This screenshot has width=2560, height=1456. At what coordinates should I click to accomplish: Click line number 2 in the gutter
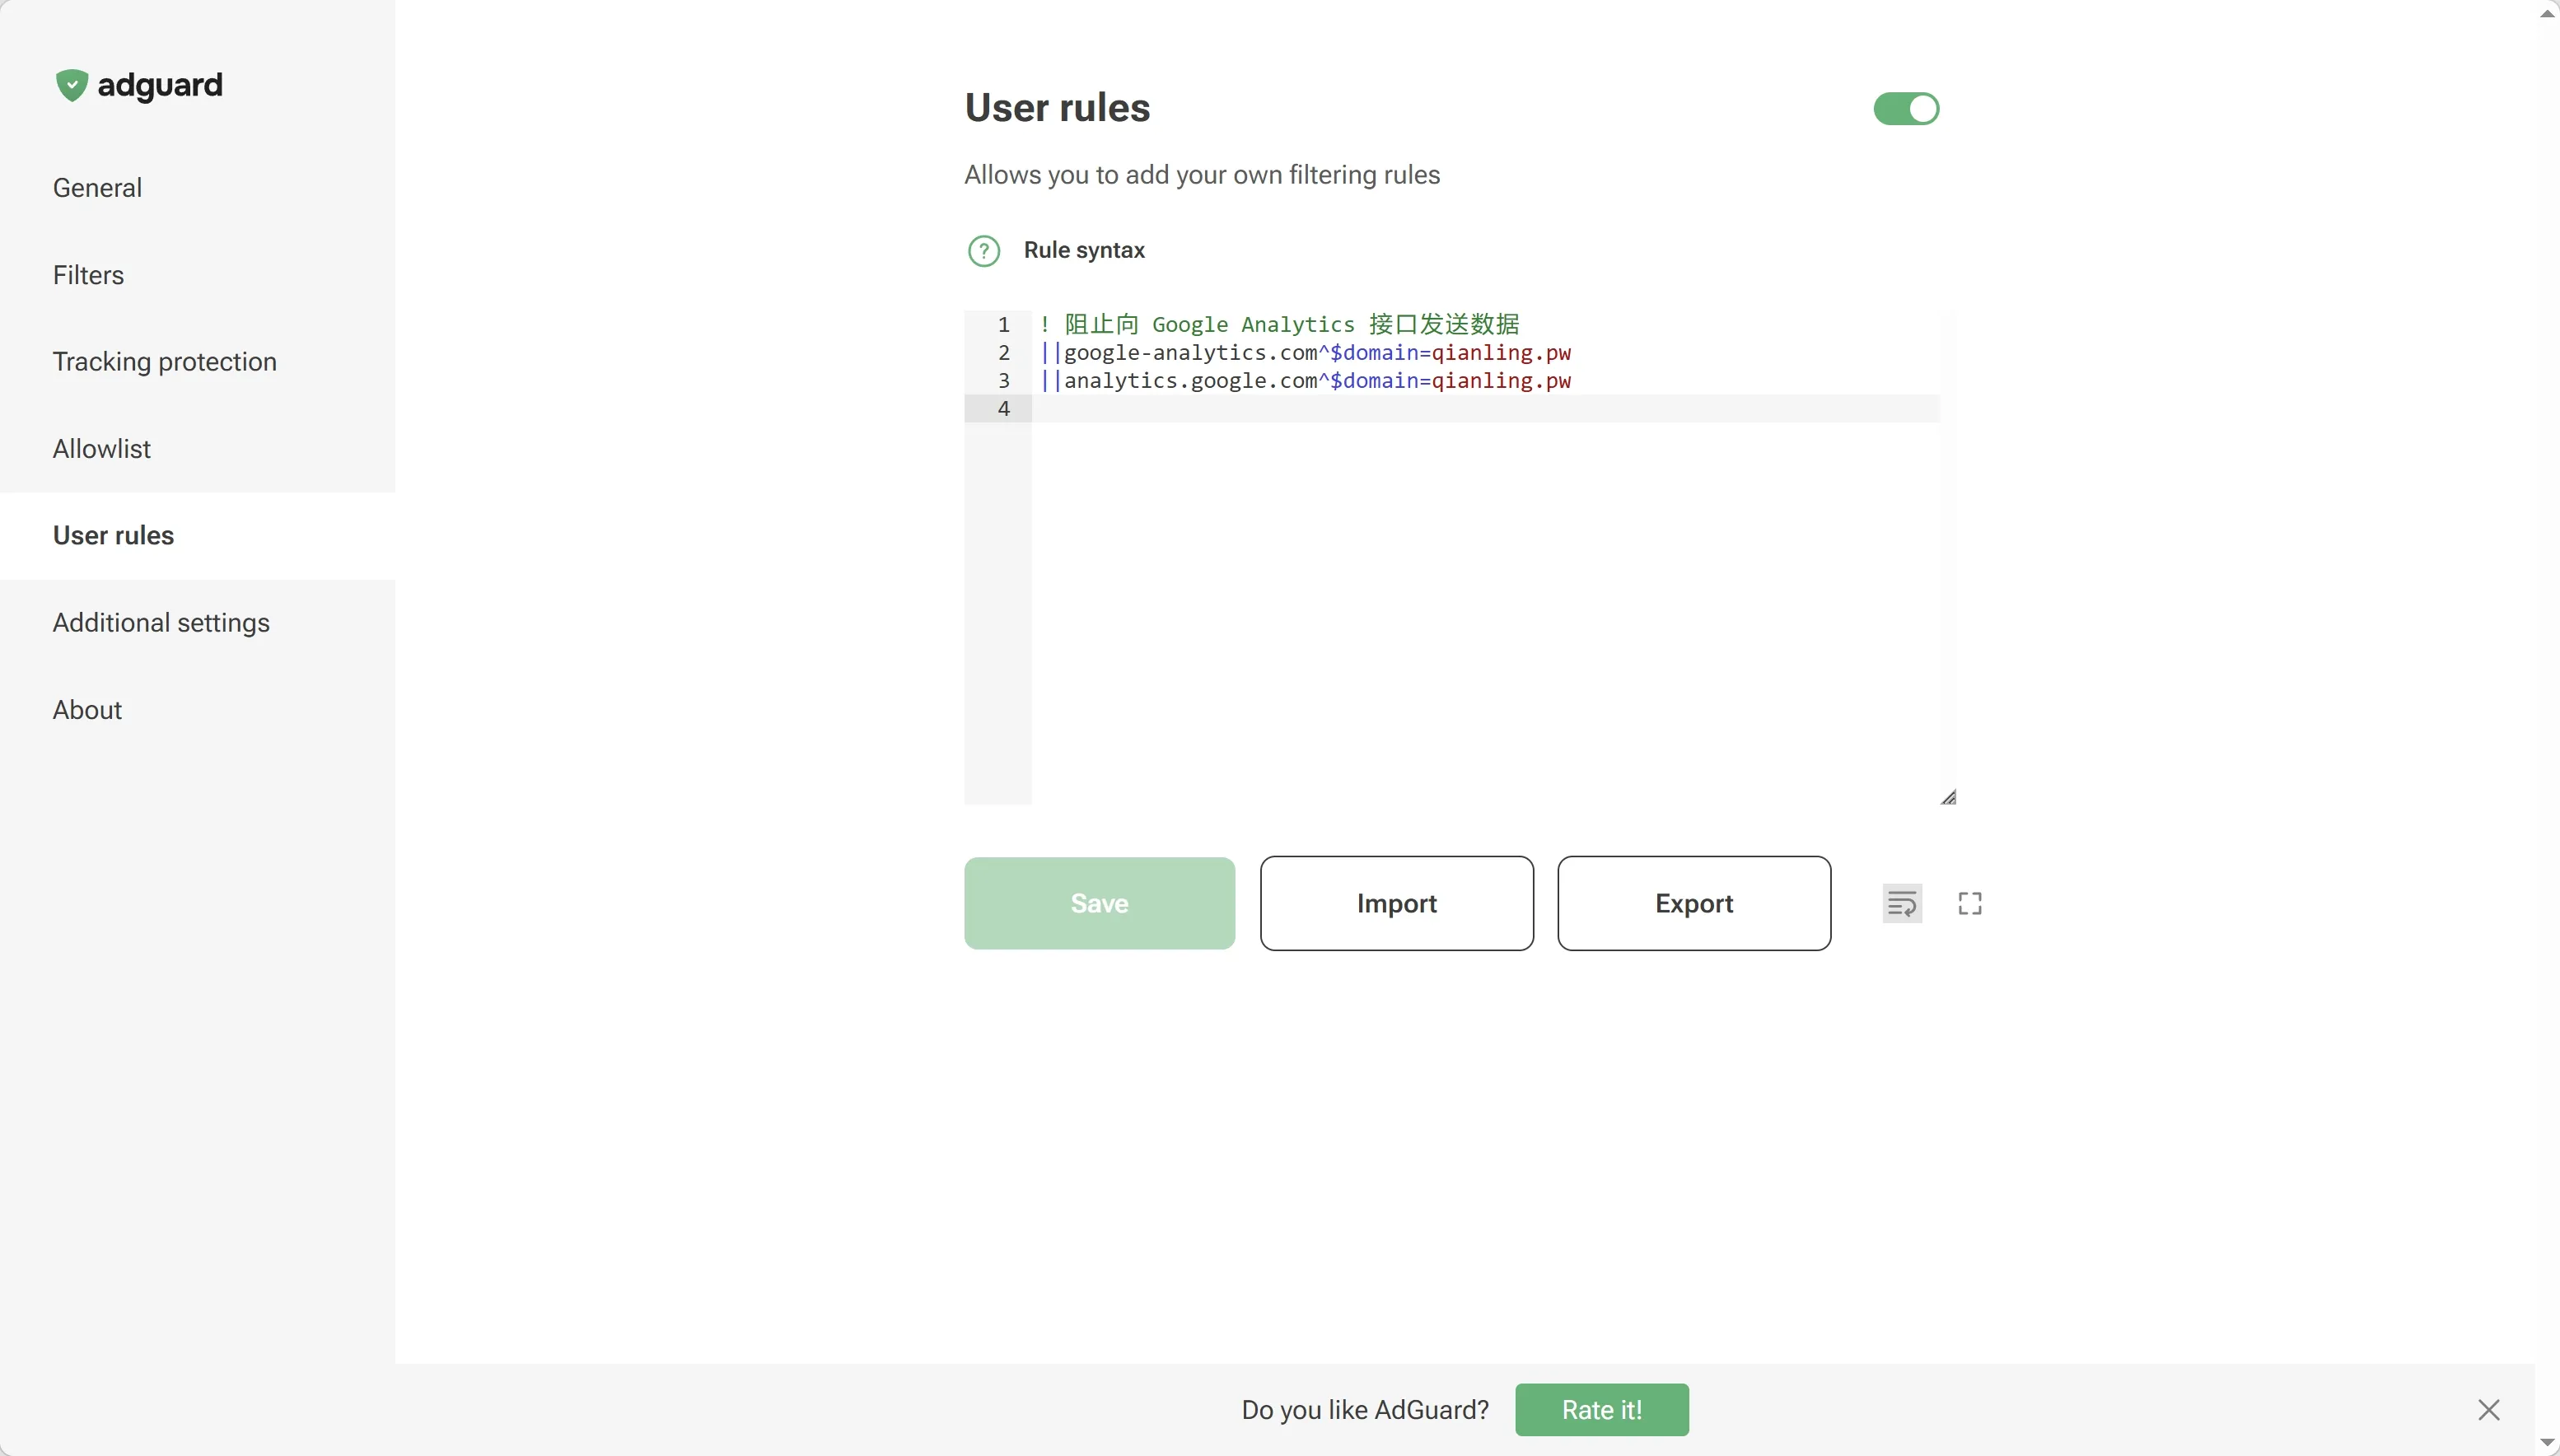point(1004,353)
